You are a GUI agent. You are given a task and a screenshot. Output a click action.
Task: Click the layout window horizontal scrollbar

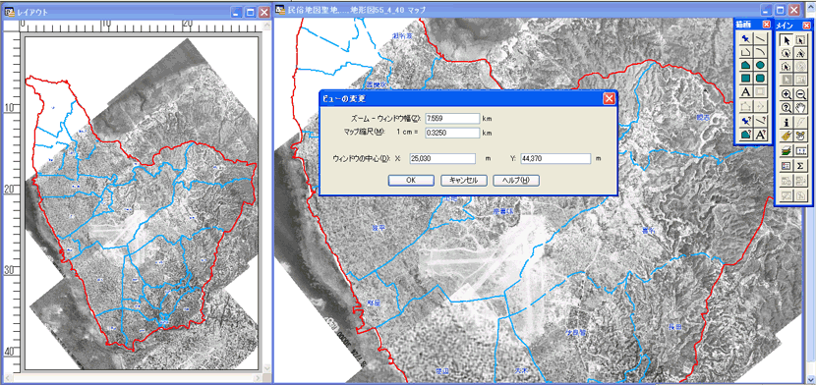134,377
